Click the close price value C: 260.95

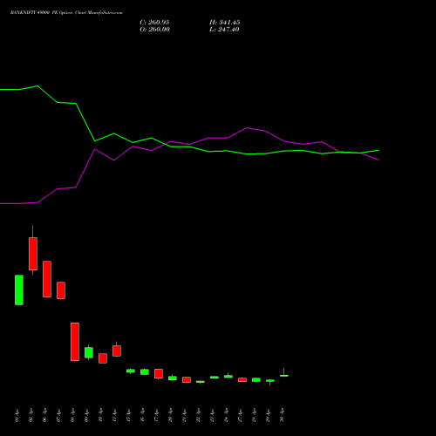click(x=154, y=23)
